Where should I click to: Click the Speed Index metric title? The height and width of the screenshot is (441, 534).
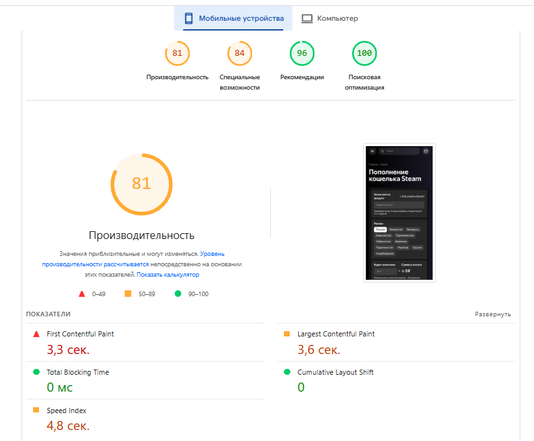coord(66,410)
